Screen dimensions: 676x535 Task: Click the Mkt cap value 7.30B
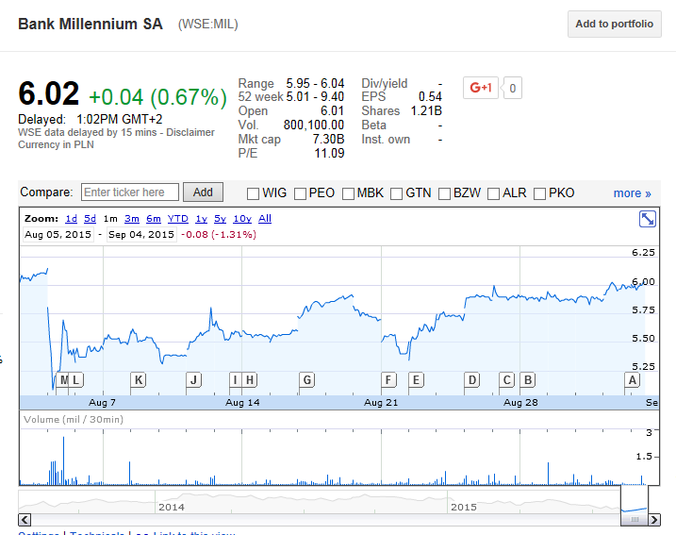[x=328, y=139]
